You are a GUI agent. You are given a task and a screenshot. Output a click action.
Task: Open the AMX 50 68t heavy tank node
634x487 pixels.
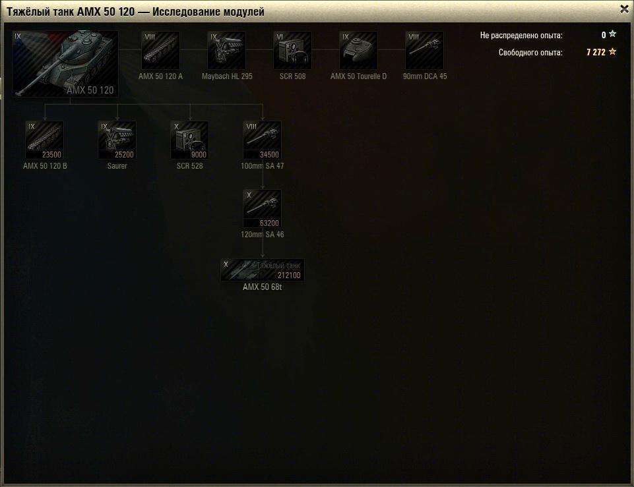coord(263,270)
